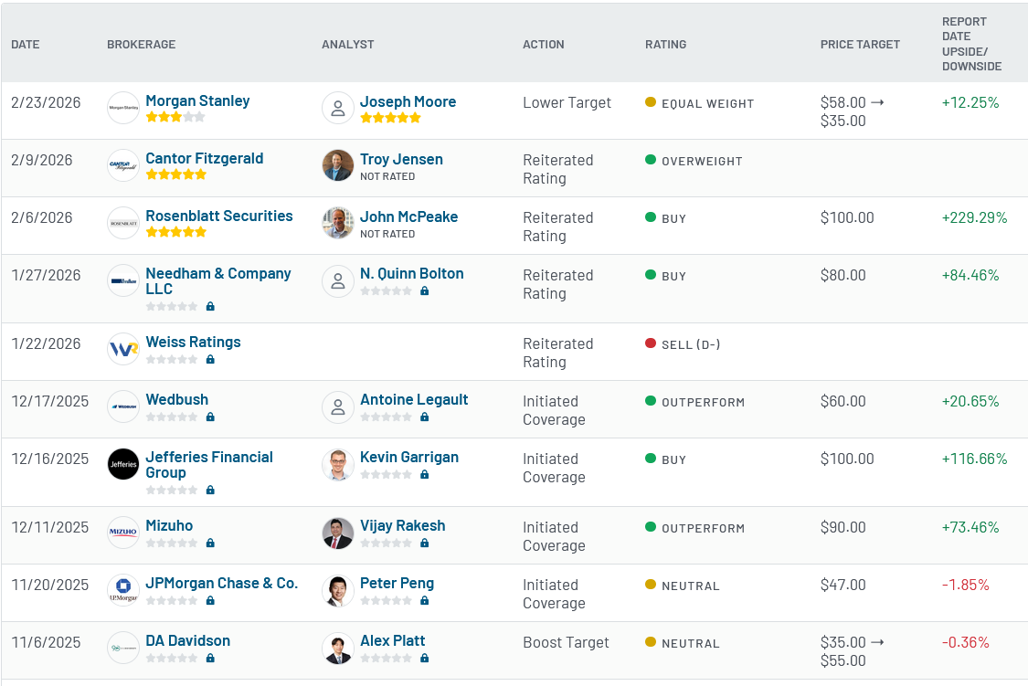This screenshot has width=1028, height=686.
Task: Open the Weiss Ratings brokerage link
Action: (193, 342)
